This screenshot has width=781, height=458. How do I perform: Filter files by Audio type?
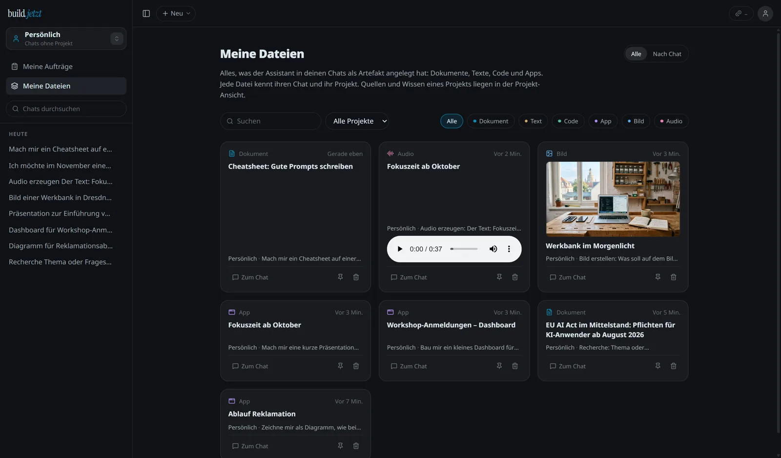tap(671, 121)
